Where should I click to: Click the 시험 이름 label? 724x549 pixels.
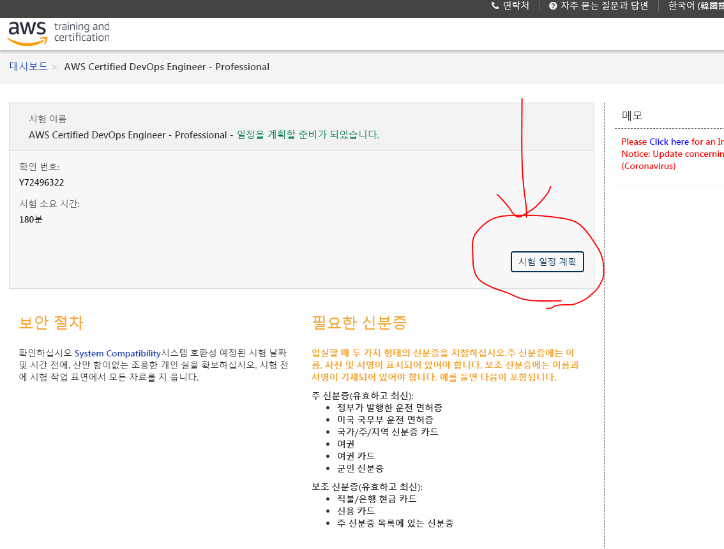click(x=47, y=119)
